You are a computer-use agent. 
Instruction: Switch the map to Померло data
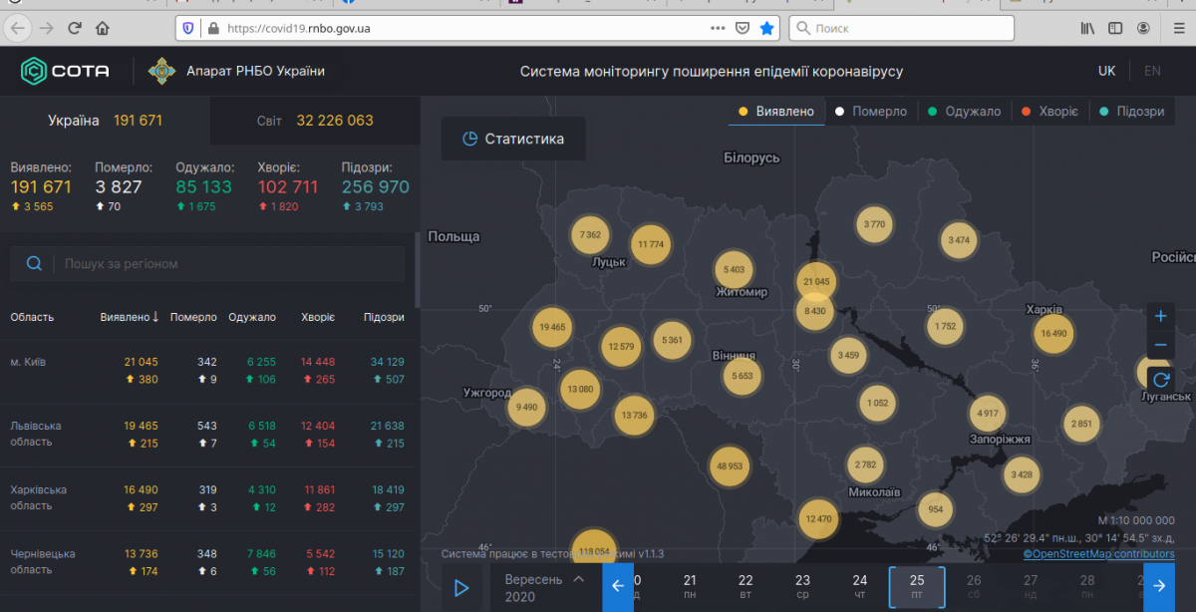[871, 112]
